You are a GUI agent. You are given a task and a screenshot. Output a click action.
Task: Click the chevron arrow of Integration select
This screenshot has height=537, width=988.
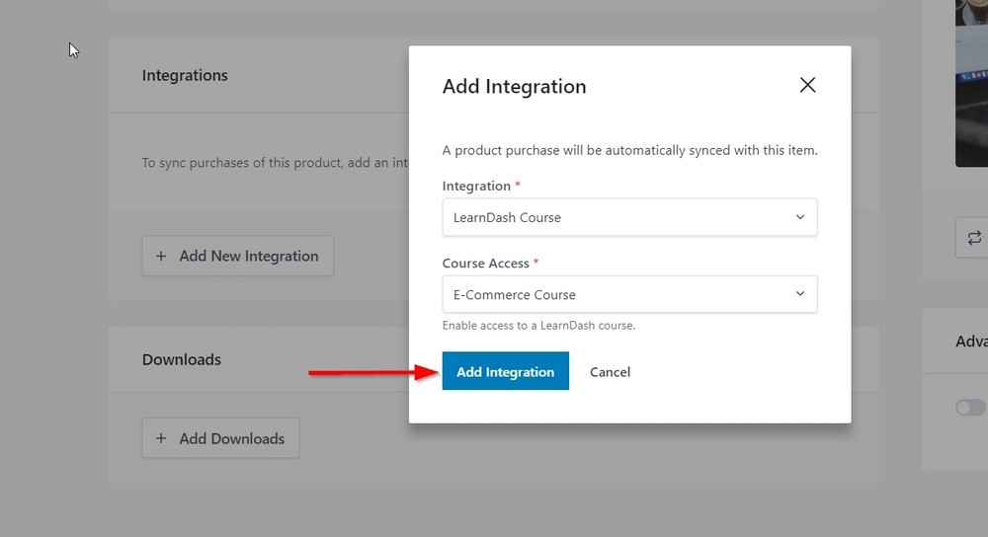pyautogui.click(x=799, y=217)
